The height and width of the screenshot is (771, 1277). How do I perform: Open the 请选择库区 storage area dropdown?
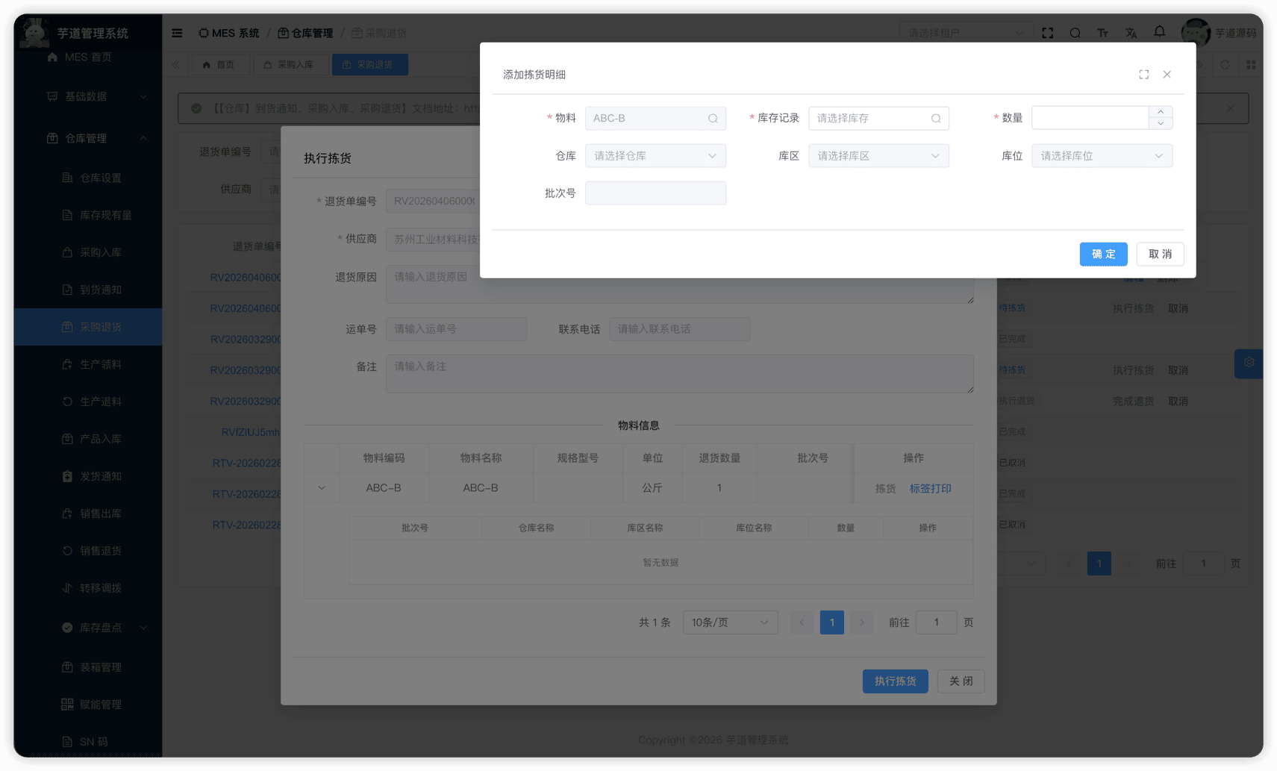point(878,155)
